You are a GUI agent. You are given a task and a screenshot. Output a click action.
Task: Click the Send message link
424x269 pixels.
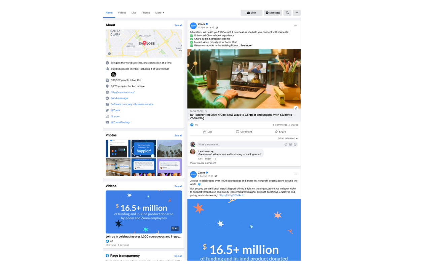(x=119, y=98)
